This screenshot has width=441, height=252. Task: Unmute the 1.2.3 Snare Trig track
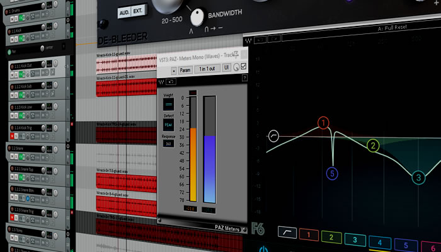(x=12, y=217)
